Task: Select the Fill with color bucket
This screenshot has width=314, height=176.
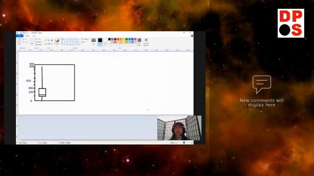Action: [49, 40]
